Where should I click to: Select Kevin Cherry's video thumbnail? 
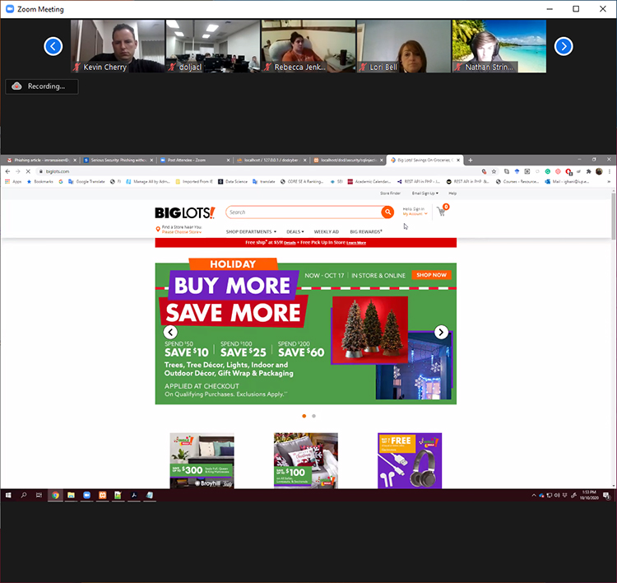pyautogui.click(x=118, y=46)
